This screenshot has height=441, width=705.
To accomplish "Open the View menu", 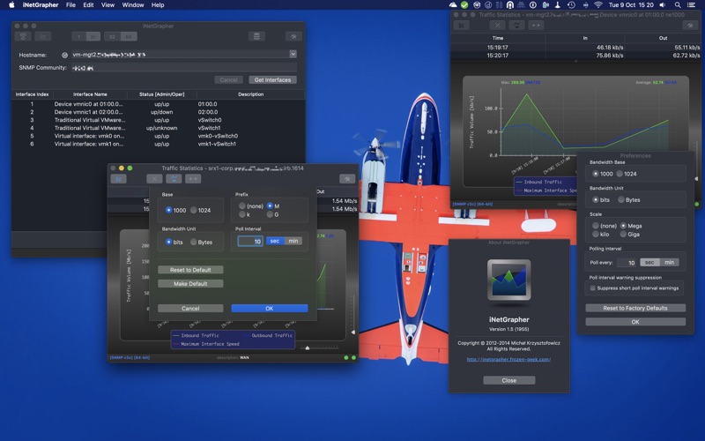I will point(108,5).
